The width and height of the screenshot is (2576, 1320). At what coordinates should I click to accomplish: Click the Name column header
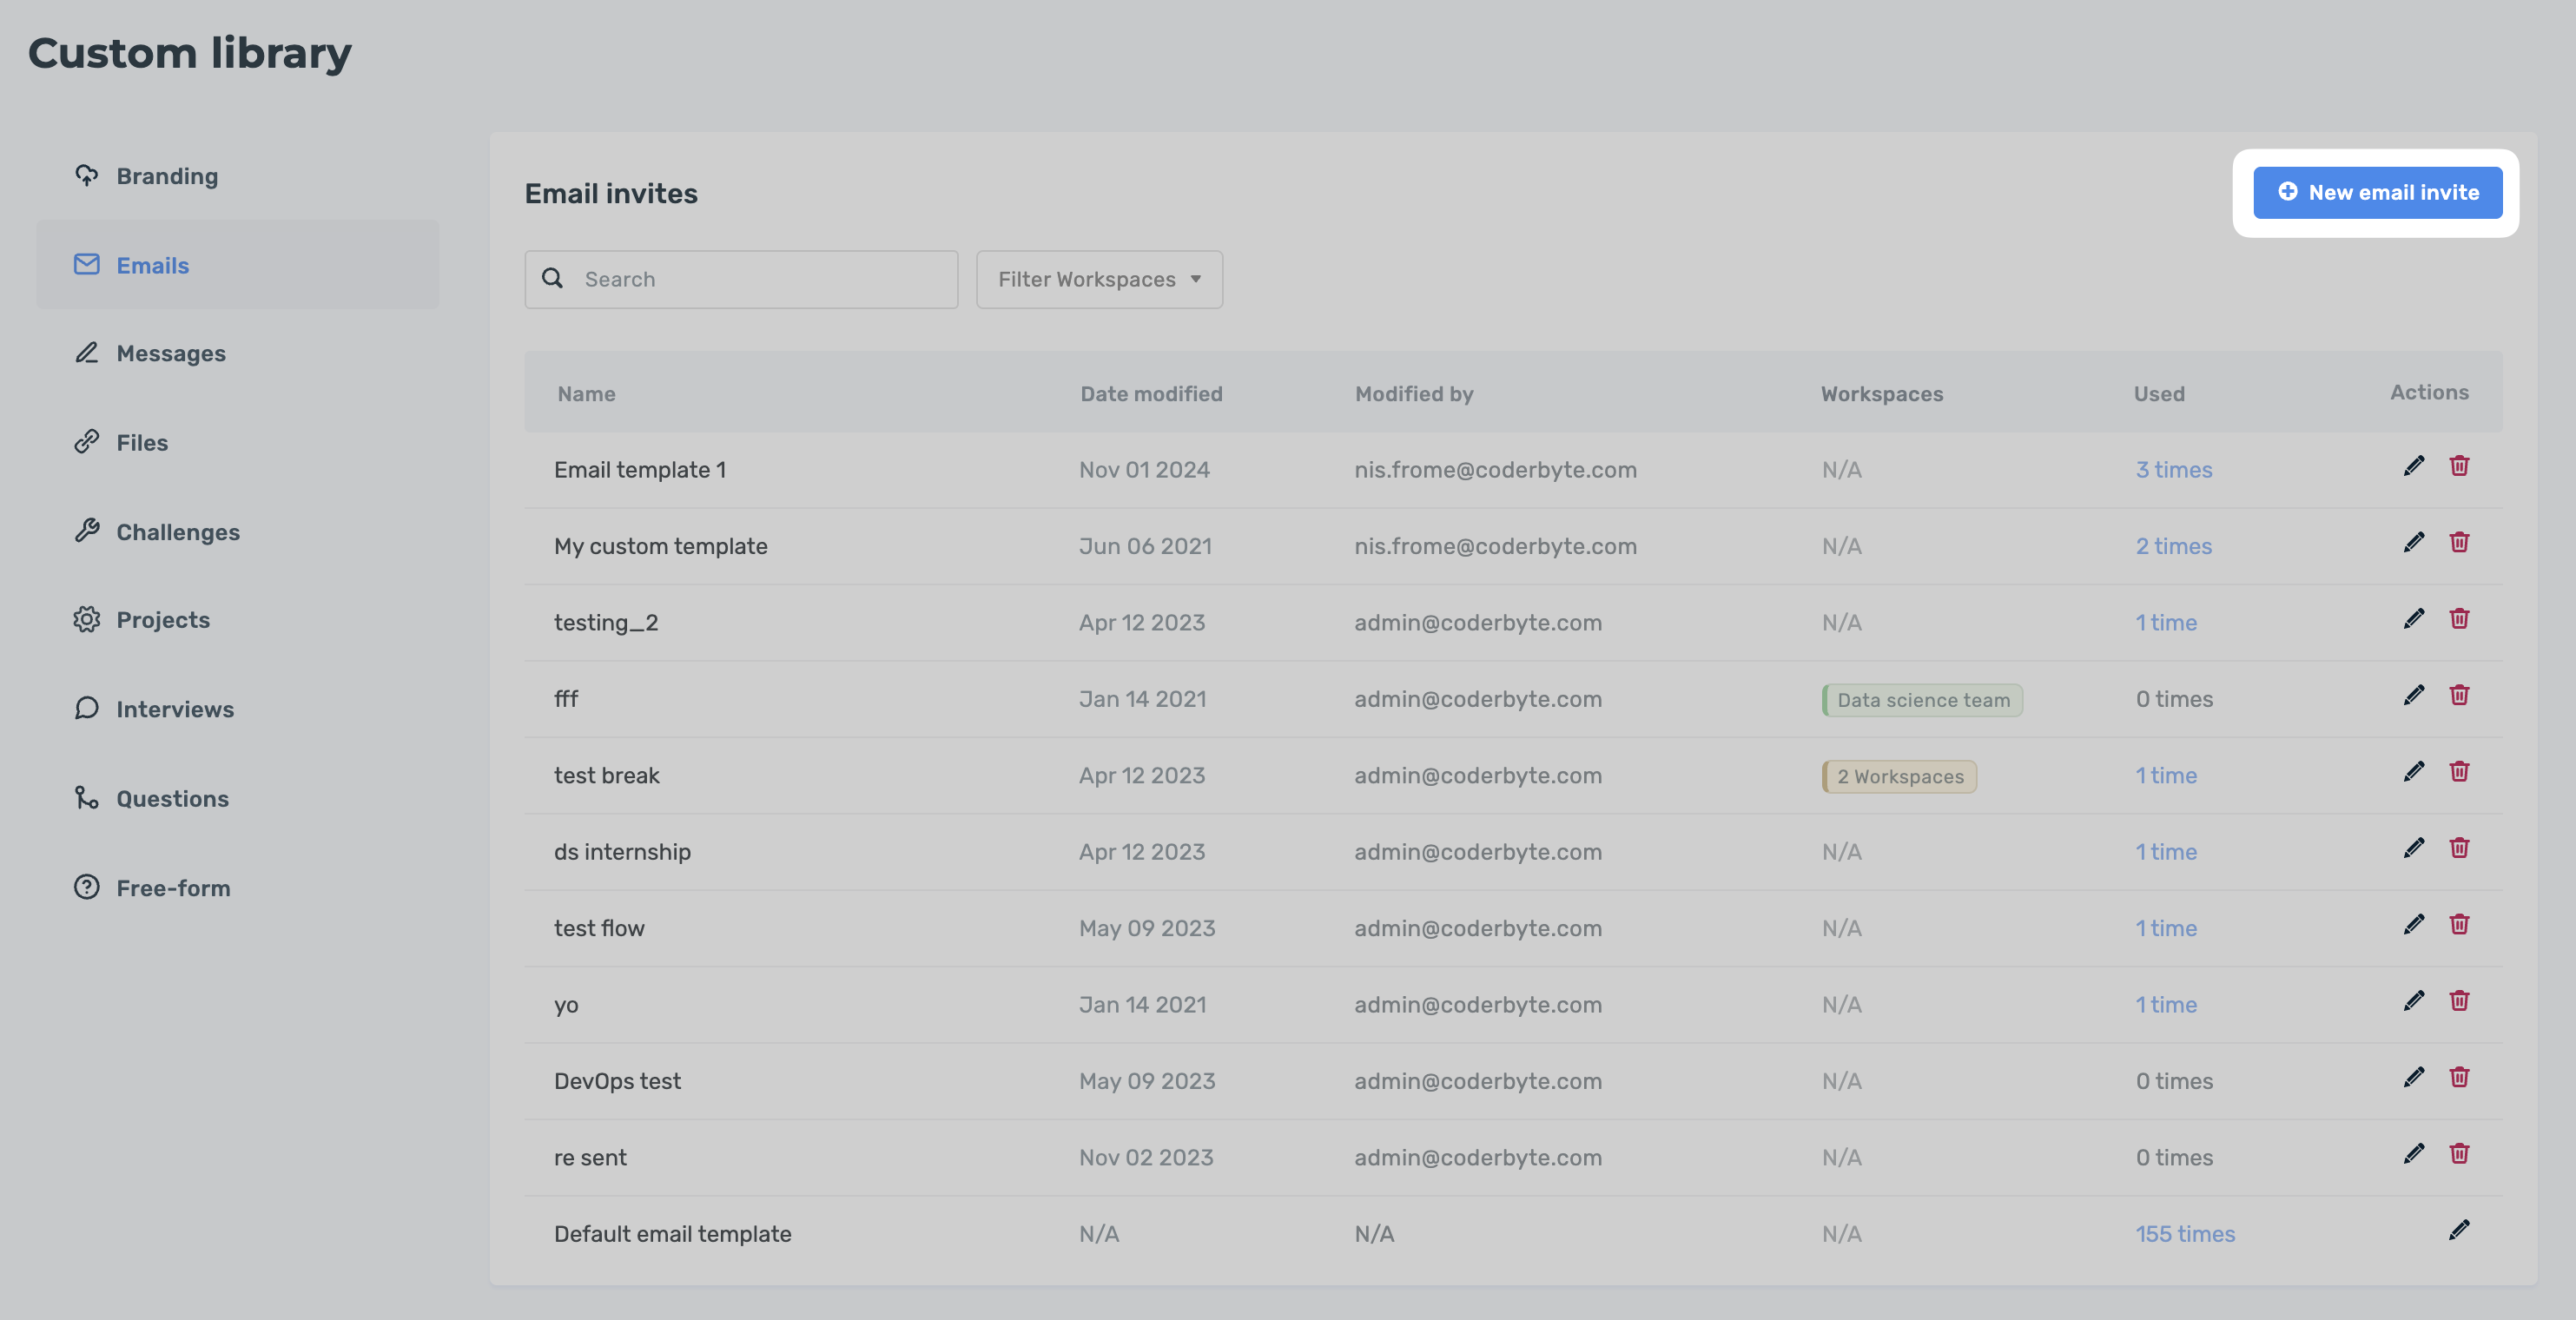point(586,393)
